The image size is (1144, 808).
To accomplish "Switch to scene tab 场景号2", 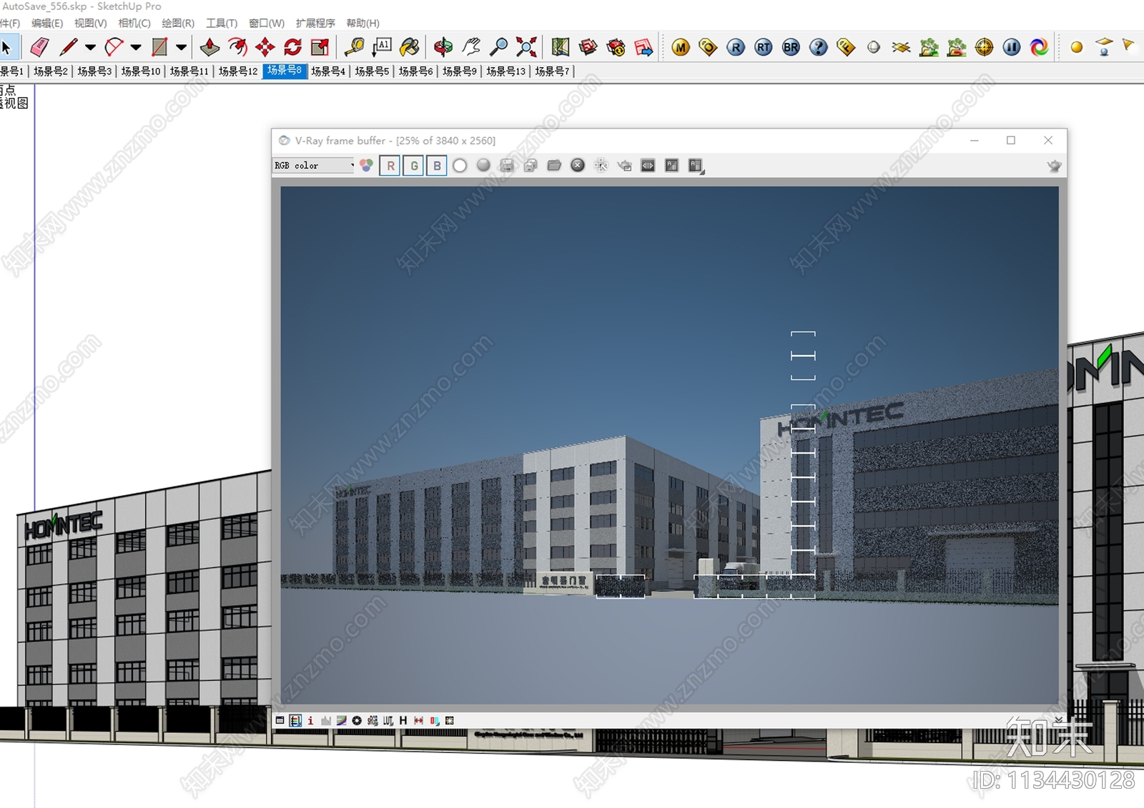I will coord(51,71).
